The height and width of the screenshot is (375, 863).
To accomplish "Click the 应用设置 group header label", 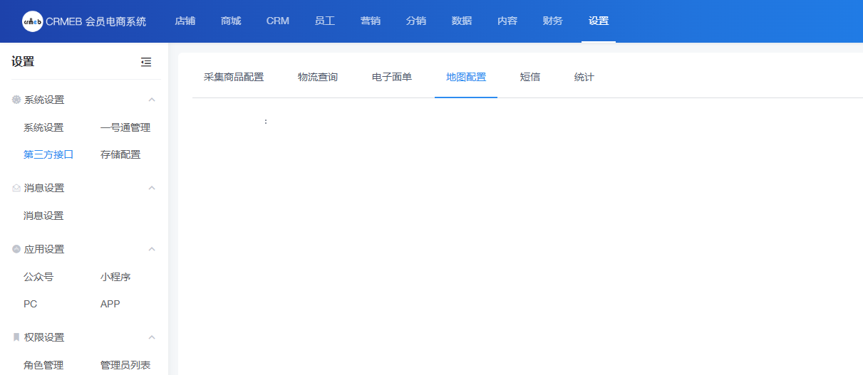I will click(44, 250).
